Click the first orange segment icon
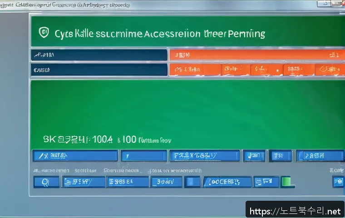The width and height of the screenshot is (345, 218). point(180,69)
